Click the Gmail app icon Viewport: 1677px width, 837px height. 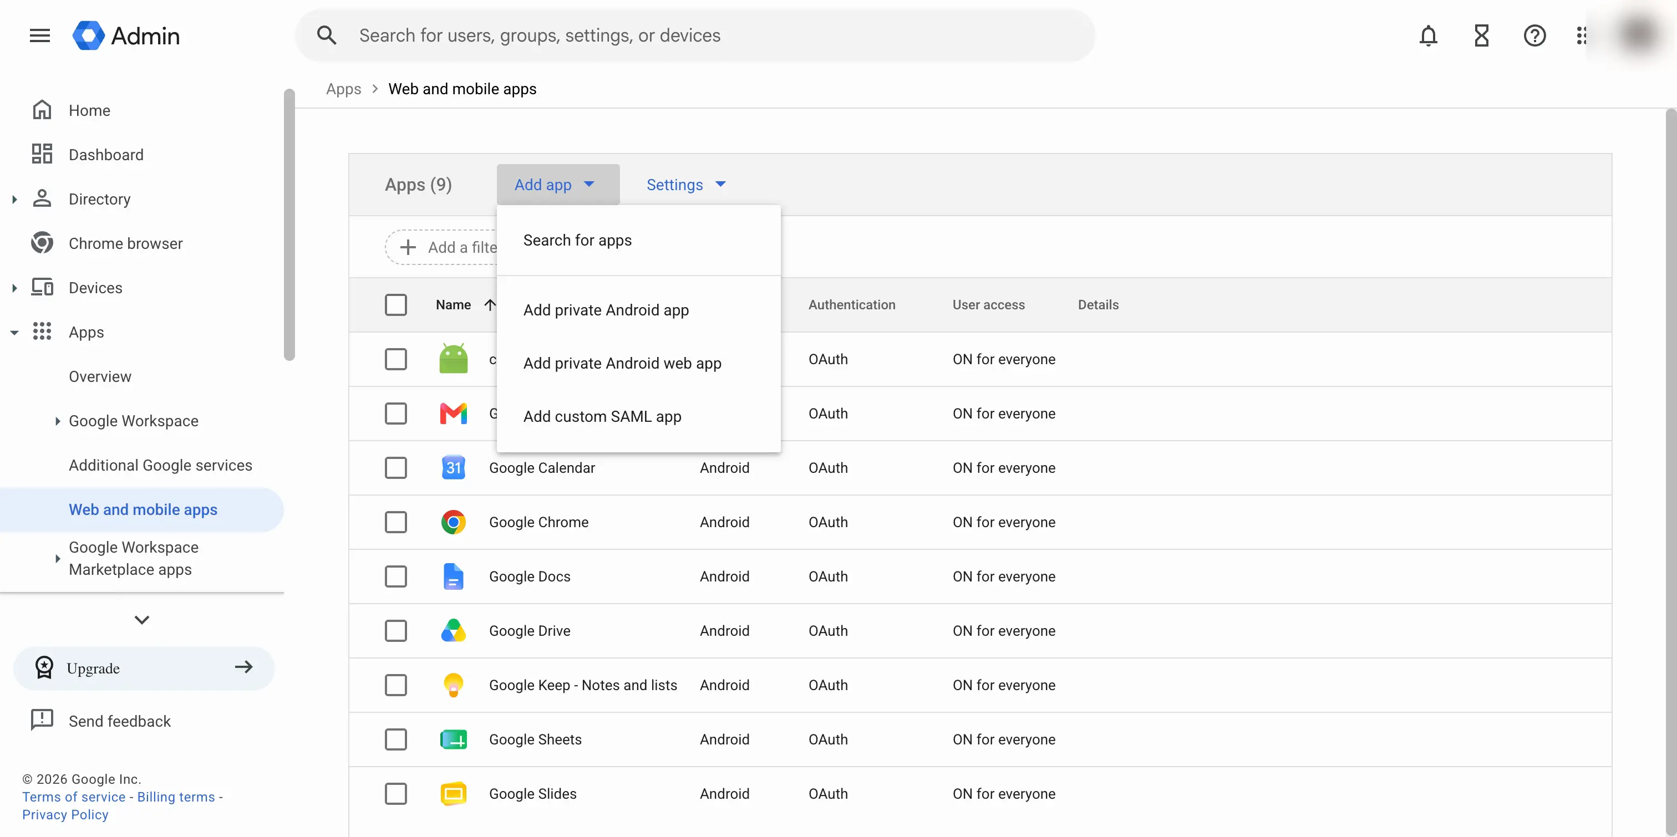[454, 414]
